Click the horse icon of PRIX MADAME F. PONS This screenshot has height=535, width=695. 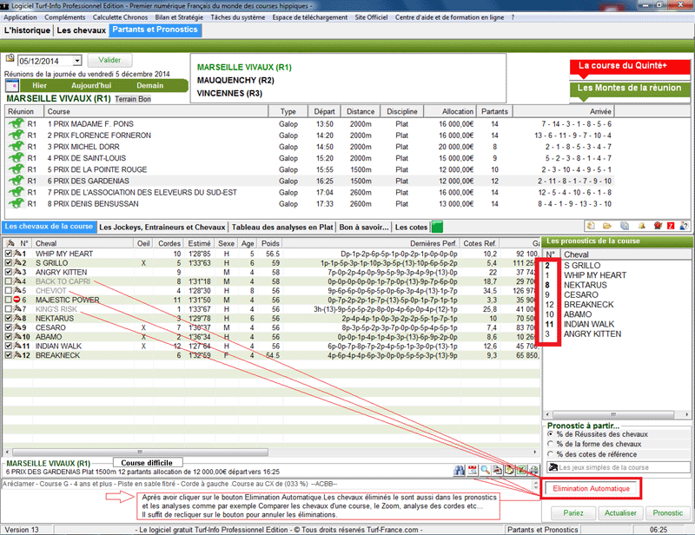tap(17, 123)
